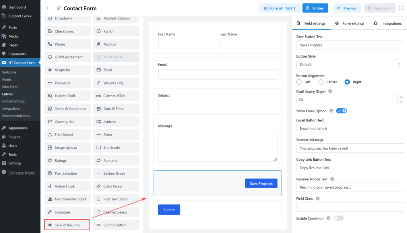Click the back arrow beside Contact Form
The height and width of the screenshot is (233, 407).
[x=48, y=8]
